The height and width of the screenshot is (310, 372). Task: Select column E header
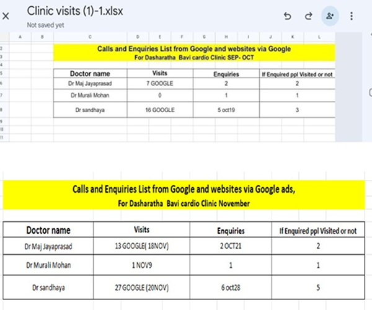click(160, 37)
